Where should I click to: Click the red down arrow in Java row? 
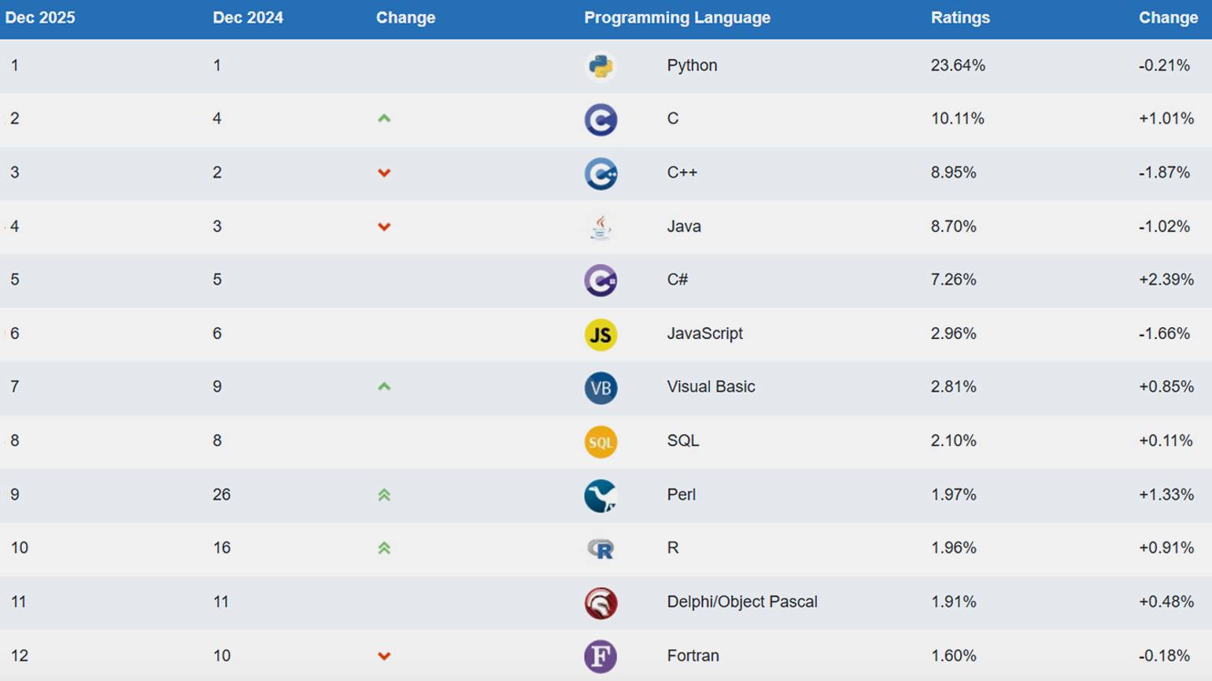point(384,227)
